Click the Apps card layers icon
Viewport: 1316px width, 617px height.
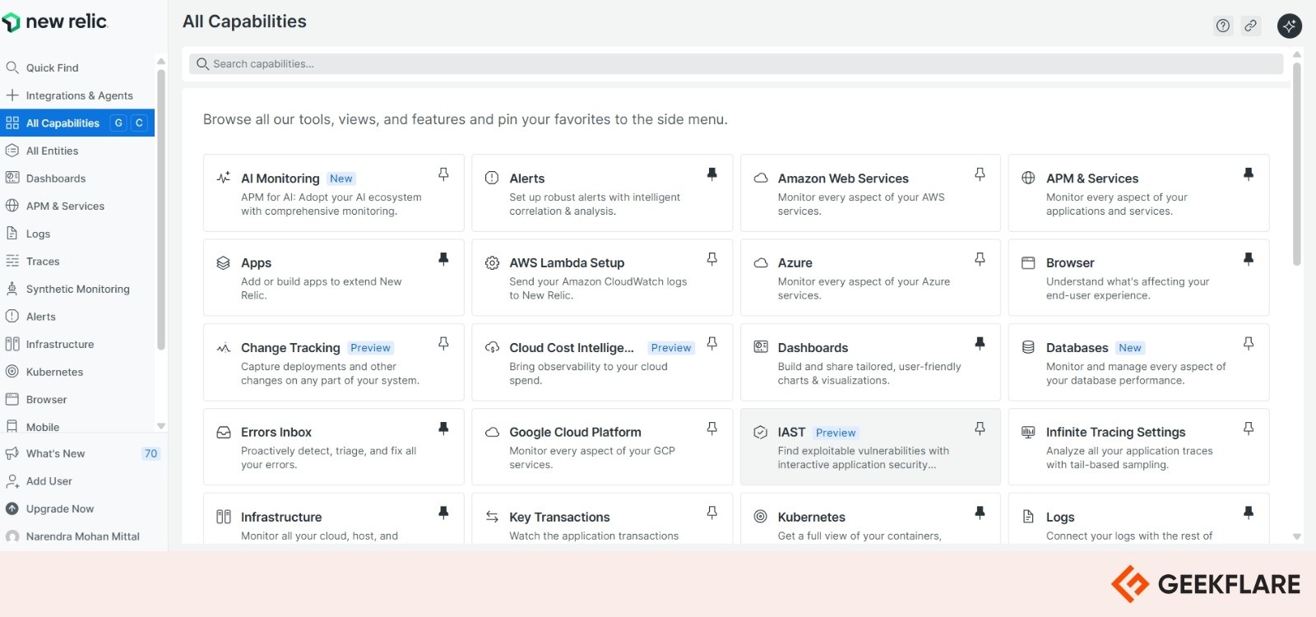click(x=223, y=262)
